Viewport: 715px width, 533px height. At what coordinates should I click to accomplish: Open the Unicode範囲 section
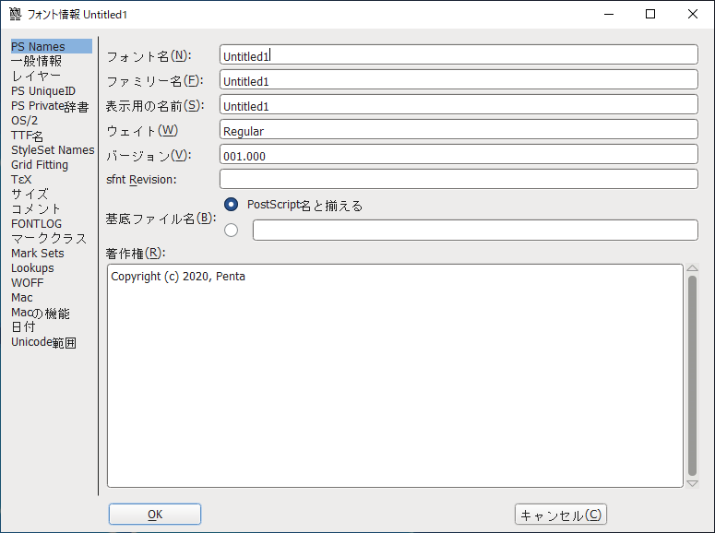43,342
